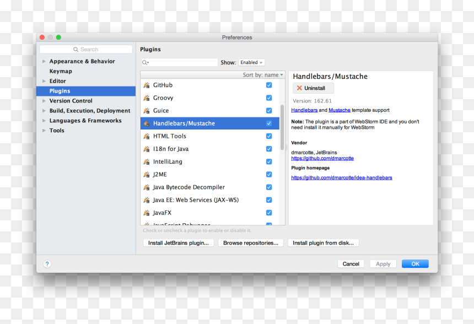Click the Java Bytecode Decompiler plugin icon
474x324 pixels.
click(147, 187)
